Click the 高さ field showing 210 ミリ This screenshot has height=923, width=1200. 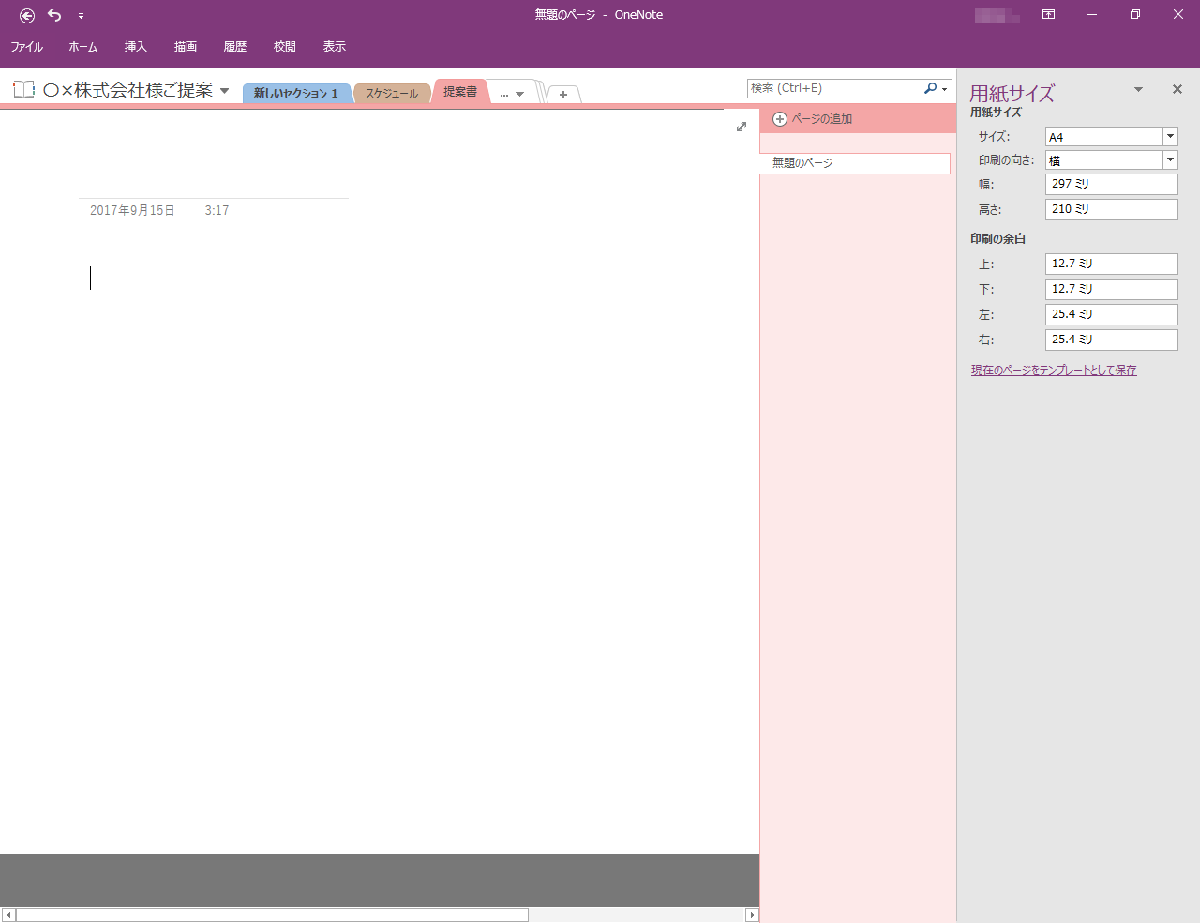click(x=1111, y=209)
